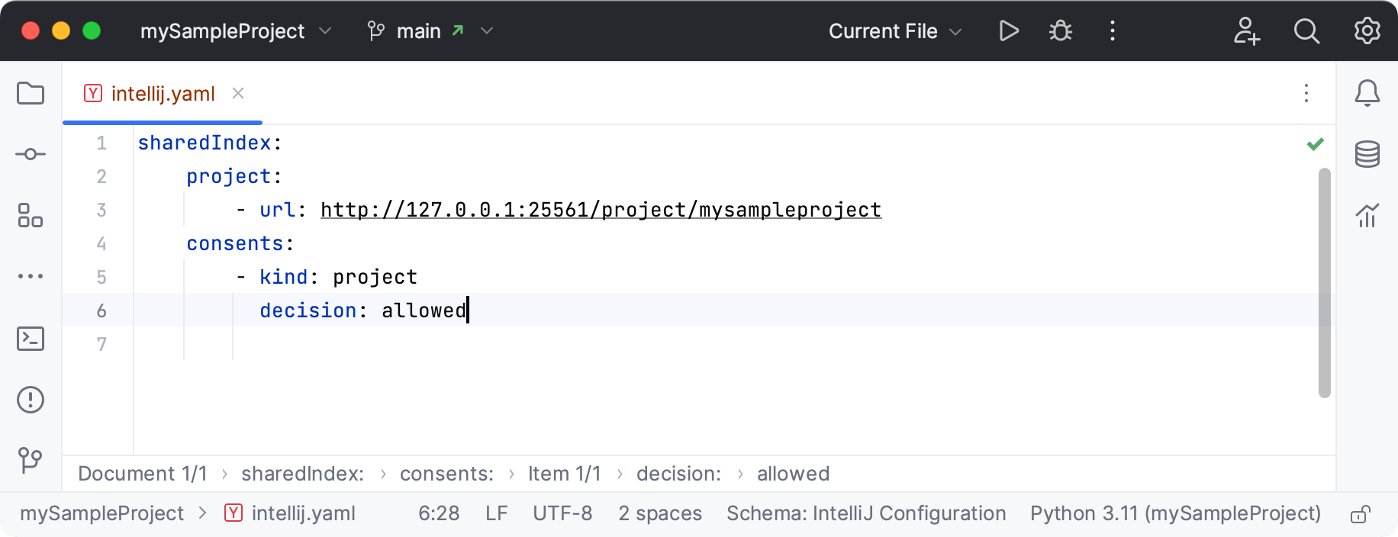Open IDE settings gear

click(1367, 31)
